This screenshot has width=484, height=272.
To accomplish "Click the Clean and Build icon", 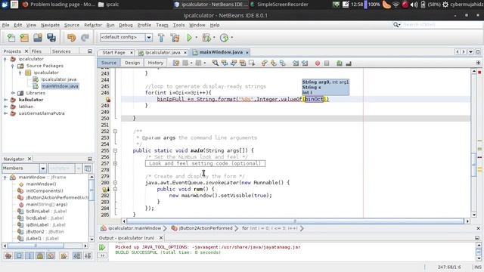I will 175,38.
